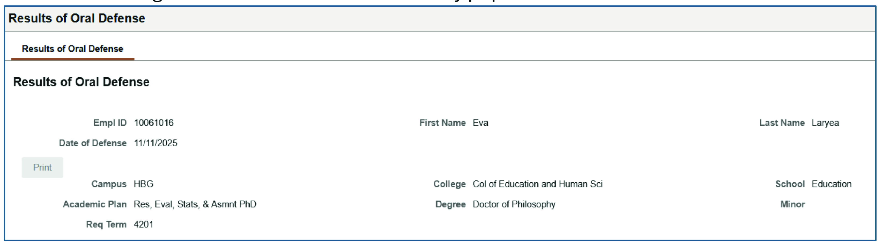This screenshot has height=246, width=882.
Task: Click the last name value Laryea
Action: pyautogui.click(x=825, y=123)
